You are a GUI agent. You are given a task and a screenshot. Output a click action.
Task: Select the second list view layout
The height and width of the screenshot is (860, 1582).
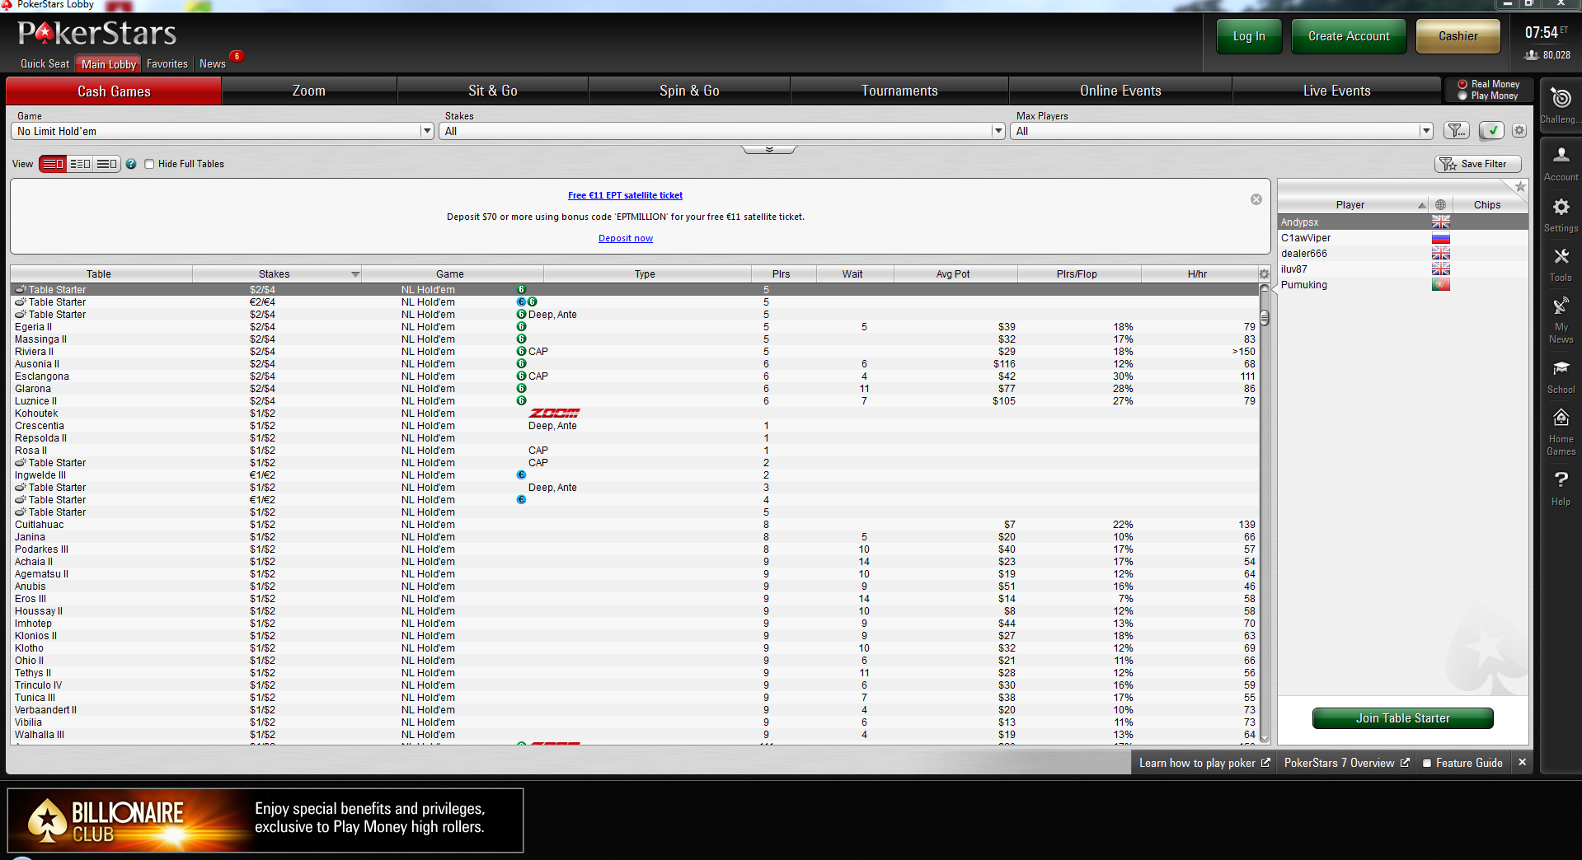(80, 164)
